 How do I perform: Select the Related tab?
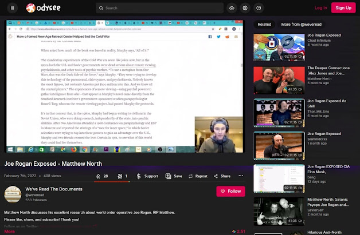pos(264,24)
